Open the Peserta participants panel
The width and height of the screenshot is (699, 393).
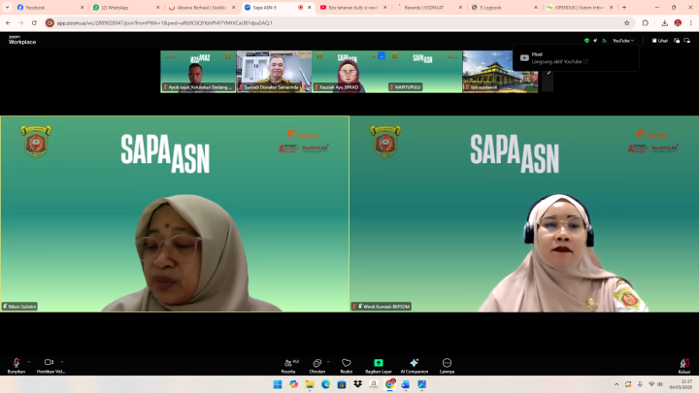(288, 366)
